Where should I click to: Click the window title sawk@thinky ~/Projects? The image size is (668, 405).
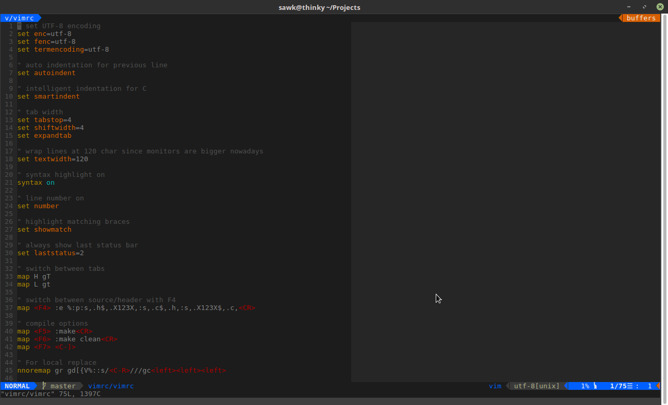pos(319,7)
